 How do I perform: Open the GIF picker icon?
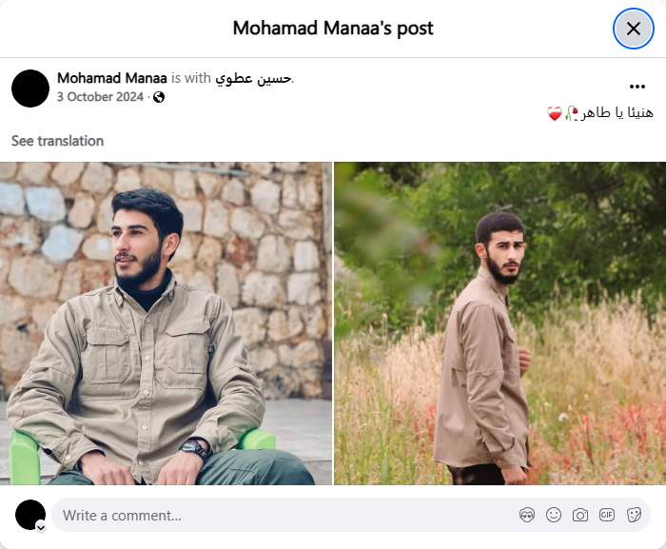pyautogui.click(x=607, y=515)
